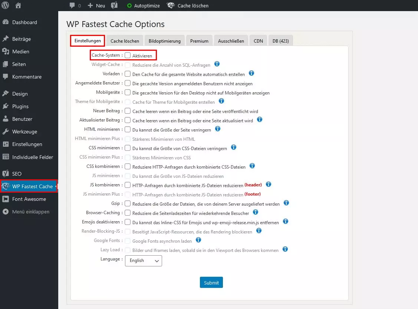This screenshot has width=418, height=309.
Task: Enable the CSS kombinieren checkbox
Action: [128, 166]
